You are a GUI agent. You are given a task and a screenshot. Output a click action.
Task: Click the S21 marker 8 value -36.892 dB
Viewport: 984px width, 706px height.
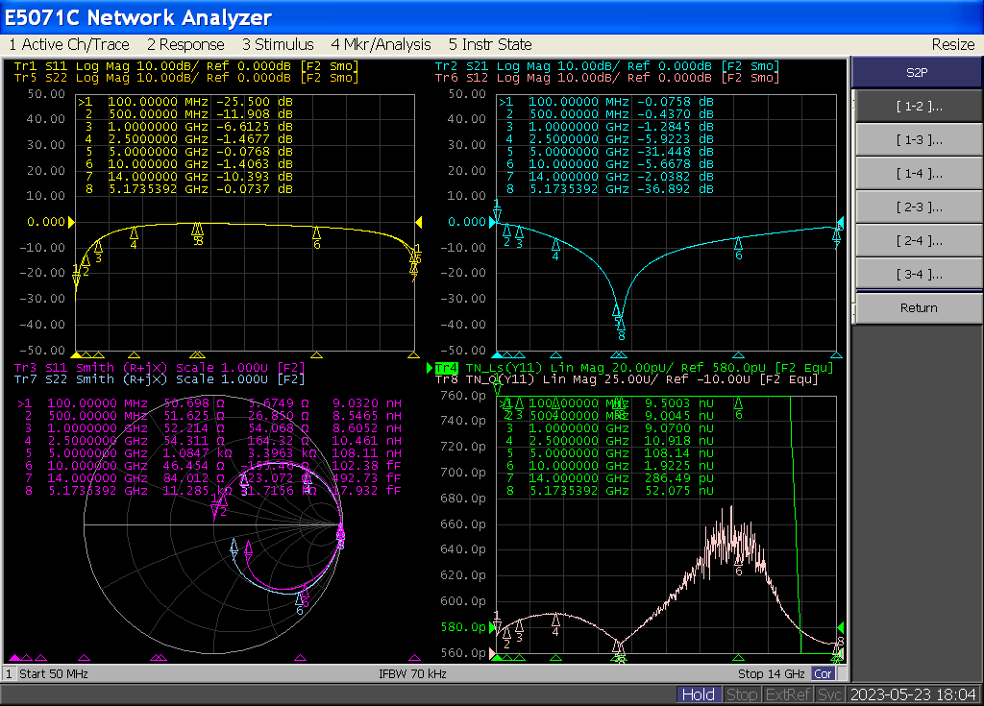(676, 189)
